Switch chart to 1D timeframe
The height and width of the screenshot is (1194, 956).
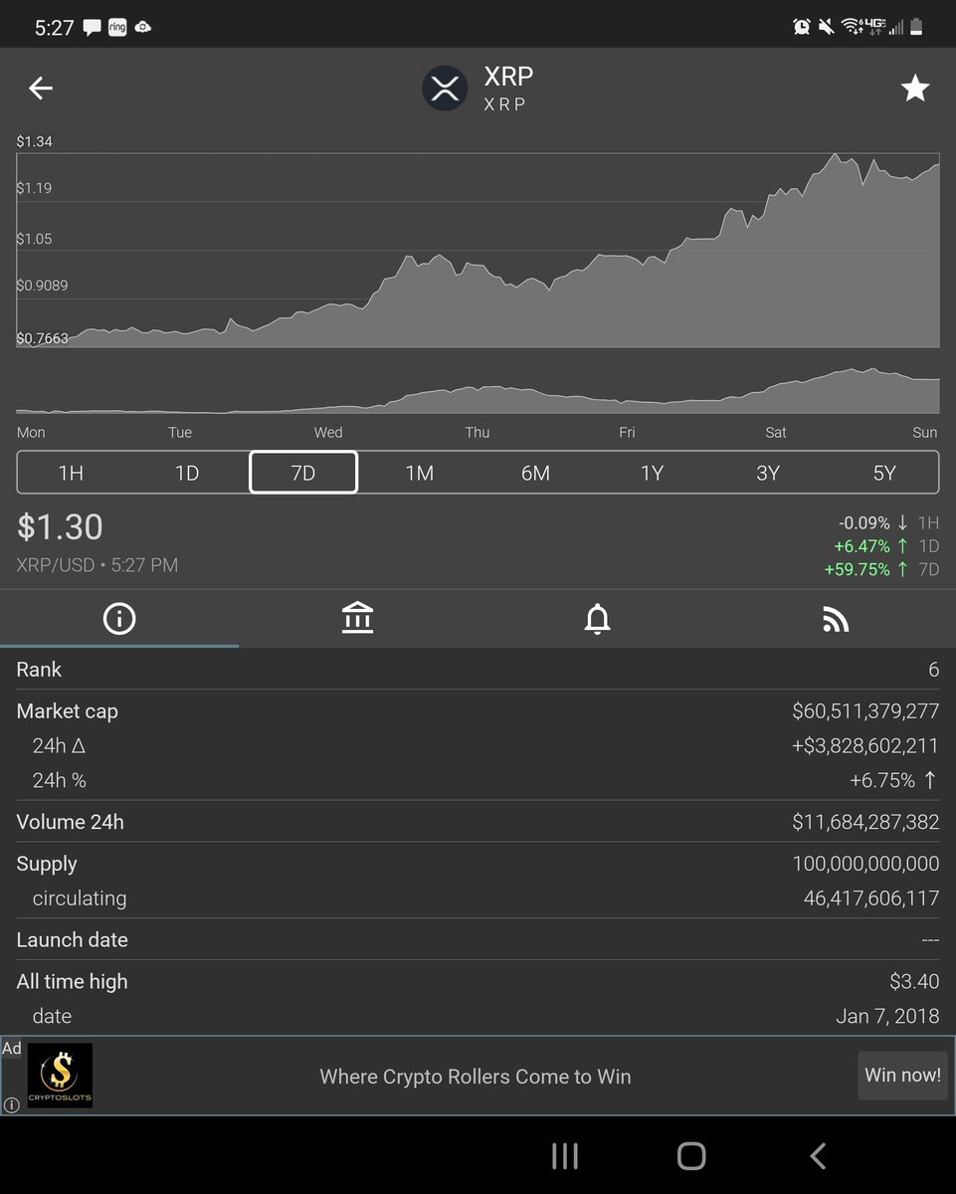pyautogui.click(x=187, y=473)
